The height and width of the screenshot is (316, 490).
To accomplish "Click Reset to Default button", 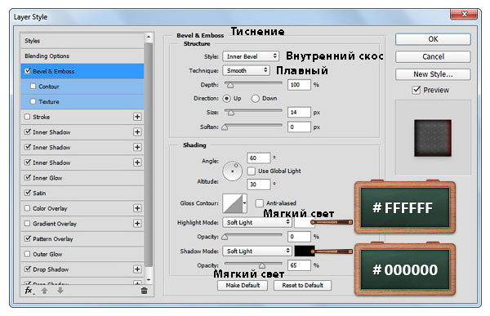I will click(302, 285).
